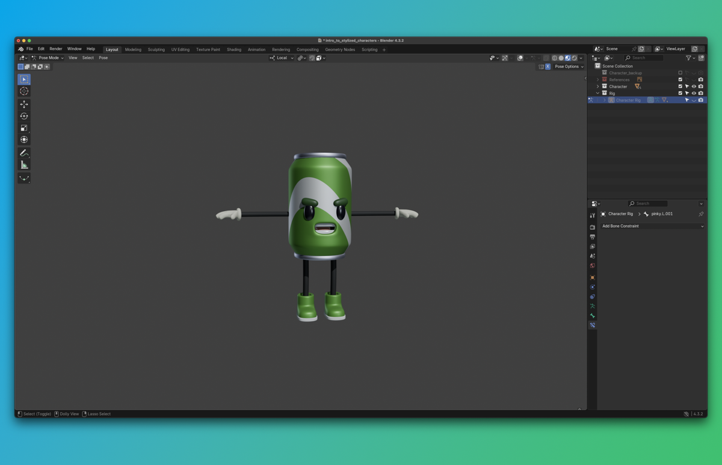722x465 pixels.
Task: Toggle X-axis mirror for posing
Action: pyautogui.click(x=548, y=67)
